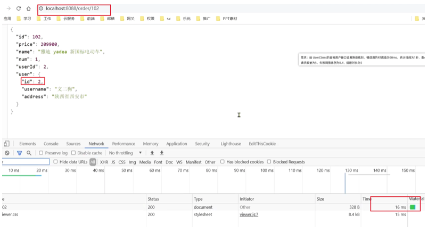The image size is (428, 248).
Task: Open the 邮箱 bookmark folder
Action: [x=108, y=19]
